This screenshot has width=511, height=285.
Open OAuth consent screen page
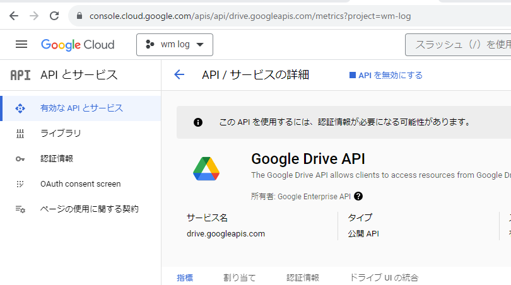coord(80,184)
